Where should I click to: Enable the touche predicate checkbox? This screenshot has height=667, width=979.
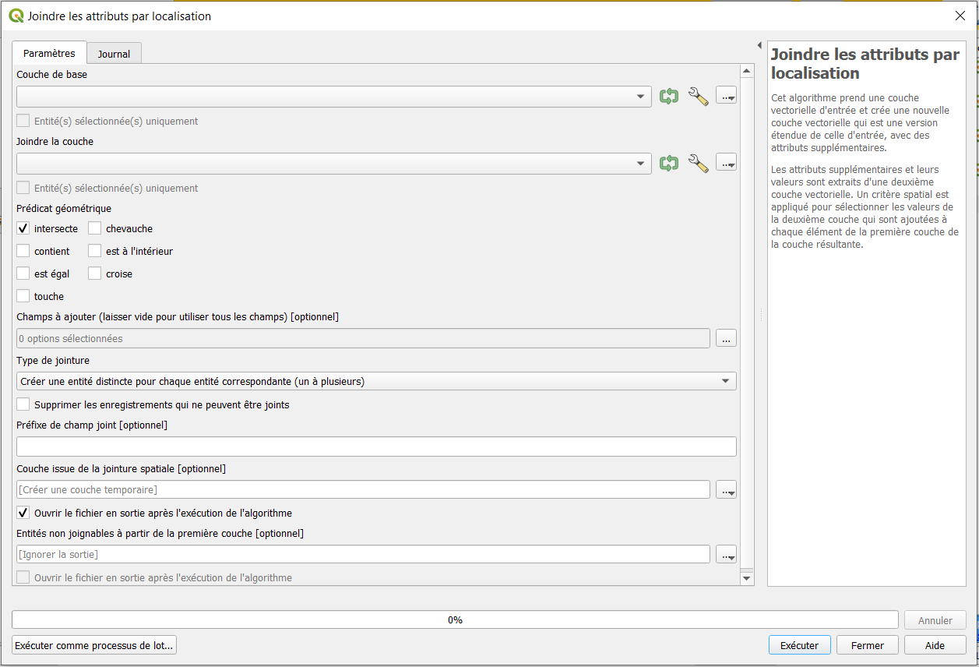23,296
